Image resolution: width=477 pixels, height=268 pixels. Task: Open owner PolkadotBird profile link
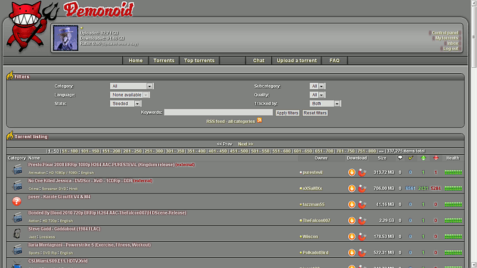click(x=315, y=253)
